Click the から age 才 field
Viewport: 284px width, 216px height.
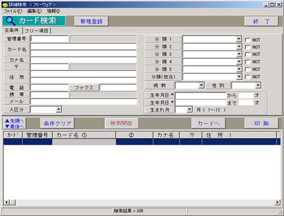(246, 95)
